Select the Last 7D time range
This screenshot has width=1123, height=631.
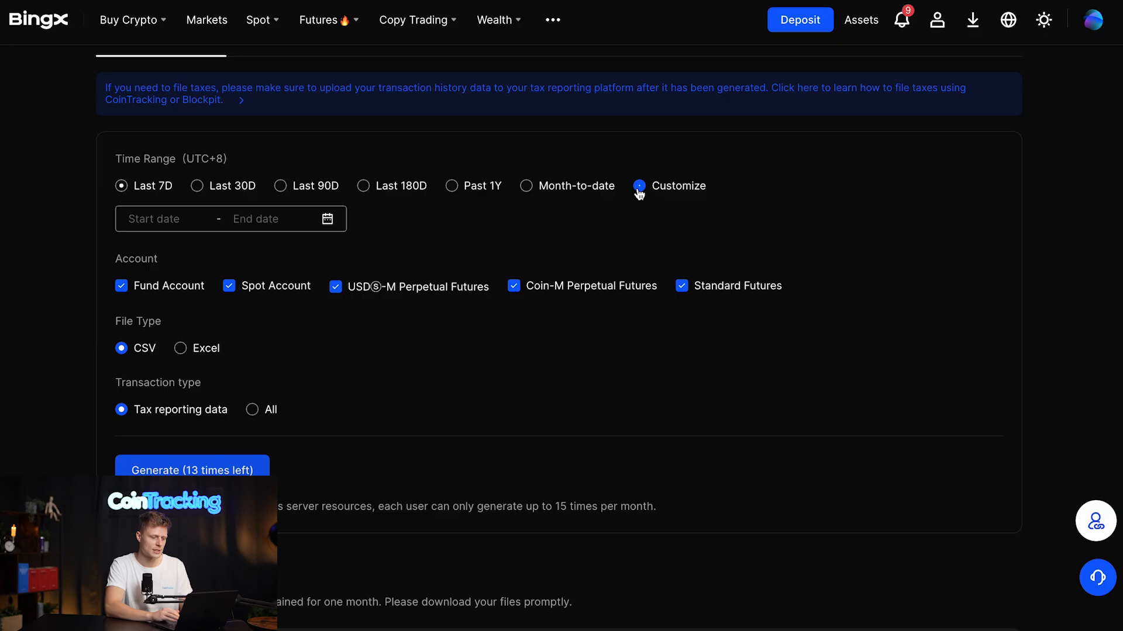click(x=144, y=186)
